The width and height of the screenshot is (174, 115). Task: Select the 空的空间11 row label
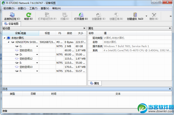click(26, 50)
